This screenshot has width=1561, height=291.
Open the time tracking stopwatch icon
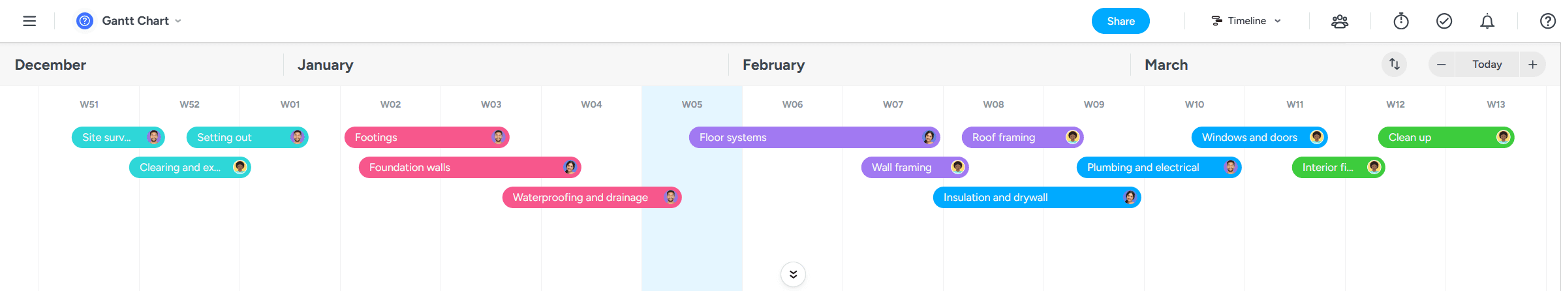1401,21
